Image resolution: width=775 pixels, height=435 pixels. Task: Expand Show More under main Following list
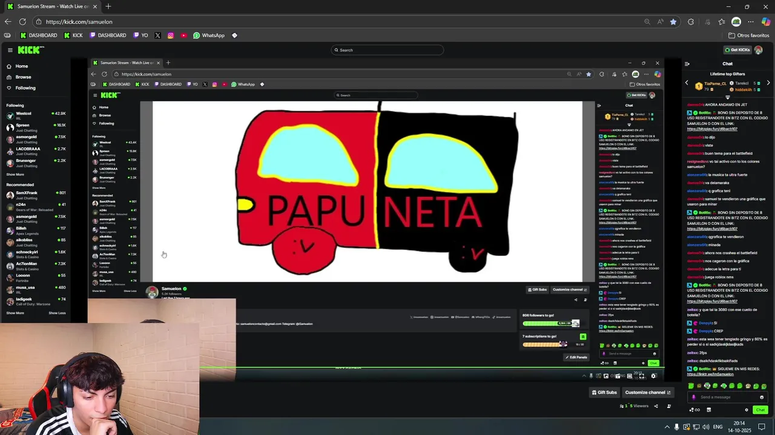click(15, 174)
